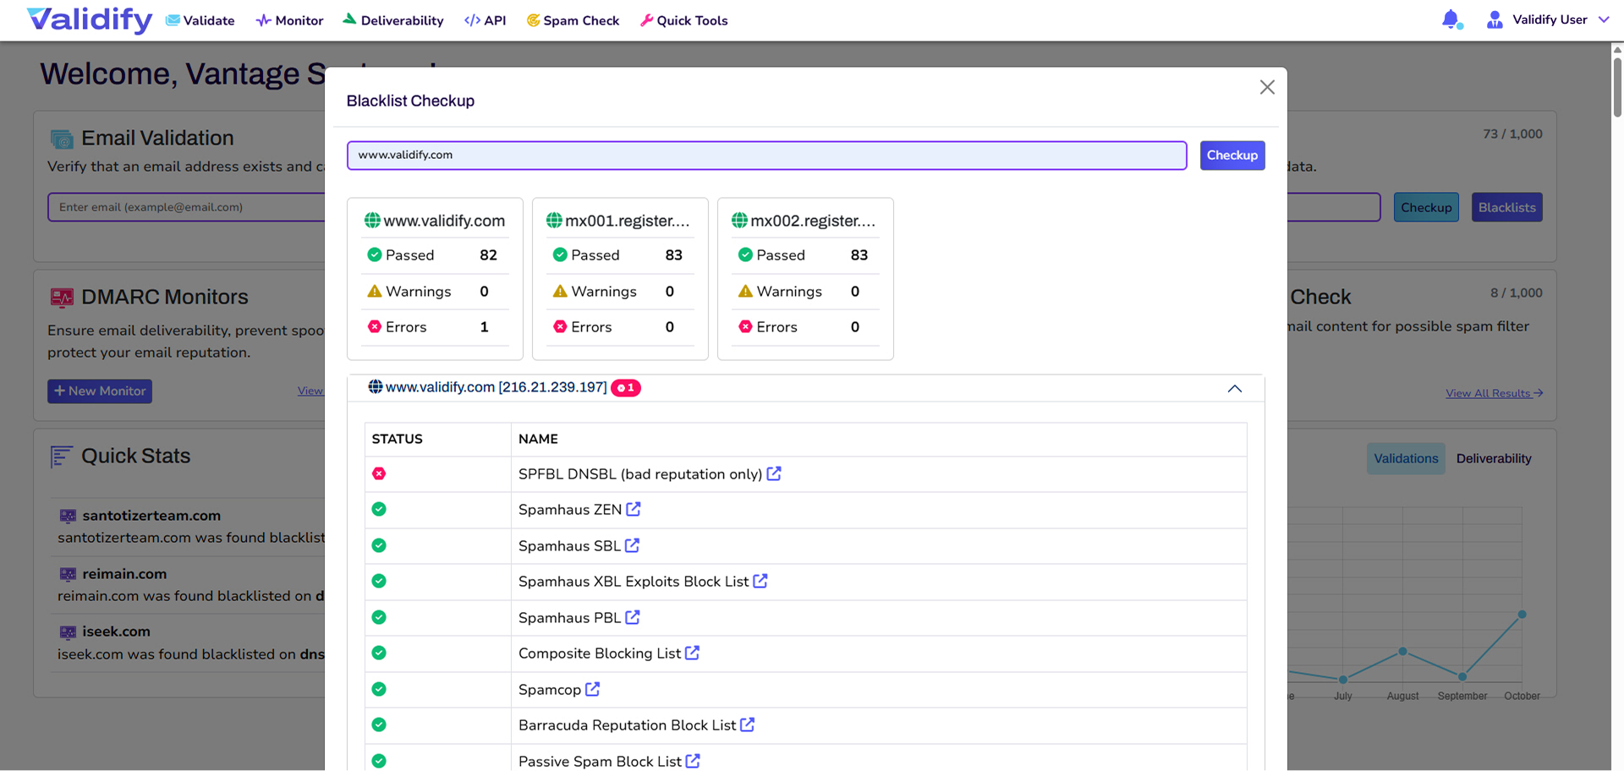
Task: Open the Validify User account dropdown
Action: [1547, 19]
